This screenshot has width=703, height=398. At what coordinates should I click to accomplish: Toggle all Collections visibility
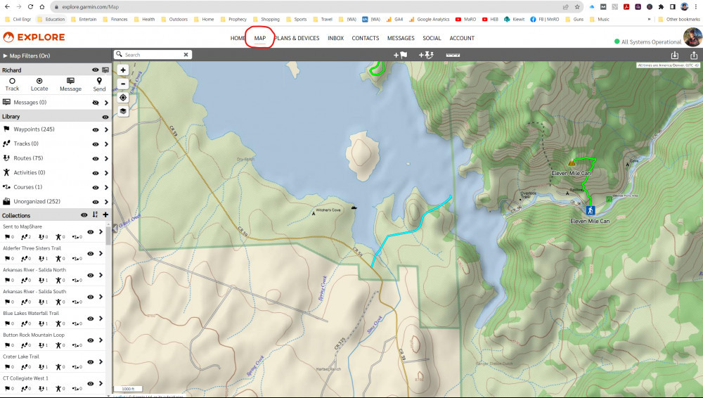(84, 215)
